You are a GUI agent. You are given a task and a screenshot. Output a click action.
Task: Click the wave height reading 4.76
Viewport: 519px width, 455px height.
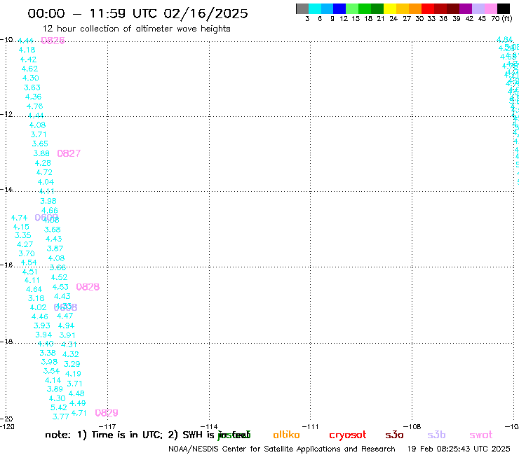click(35, 106)
